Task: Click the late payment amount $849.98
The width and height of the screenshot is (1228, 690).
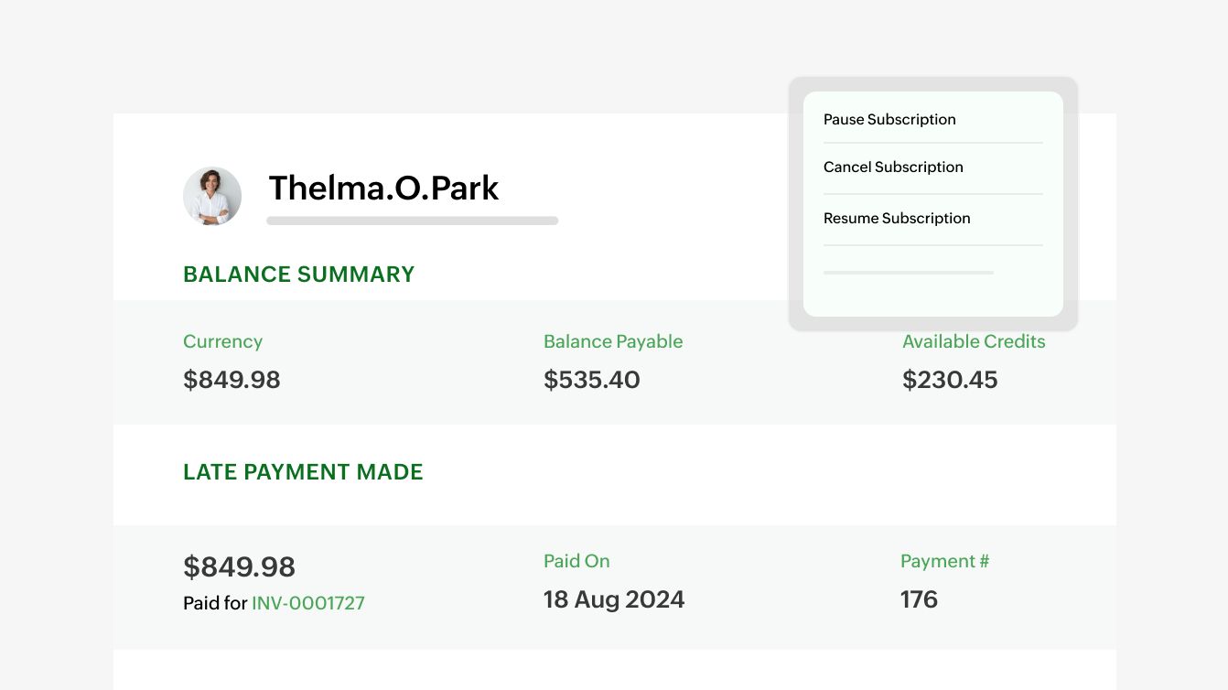Action: point(240,567)
